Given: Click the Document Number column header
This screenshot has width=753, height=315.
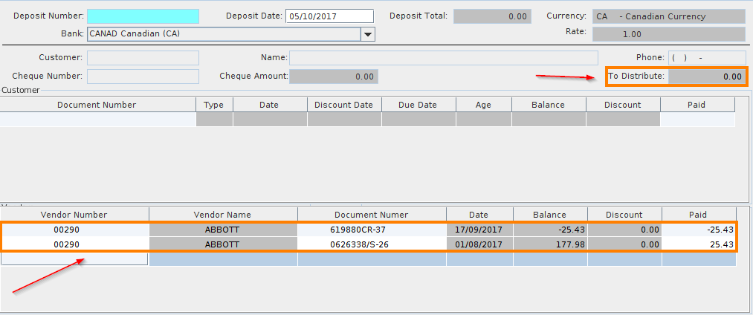Looking at the screenshot, I should (97, 105).
